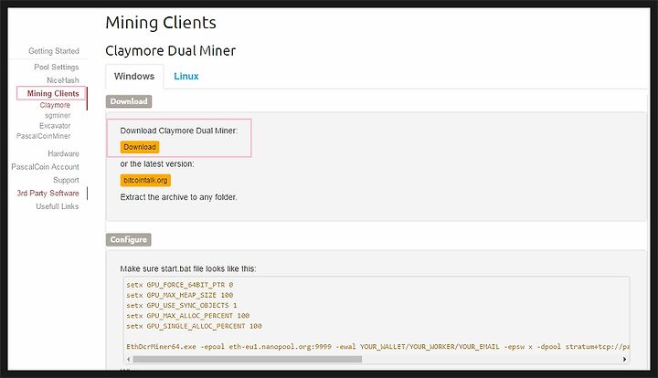Click the gray Configure section label
This screenshot has height=378, width=658.
pos(129,240)
